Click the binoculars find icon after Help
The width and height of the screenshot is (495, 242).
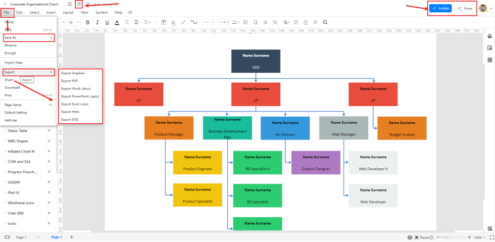point(130,12)
